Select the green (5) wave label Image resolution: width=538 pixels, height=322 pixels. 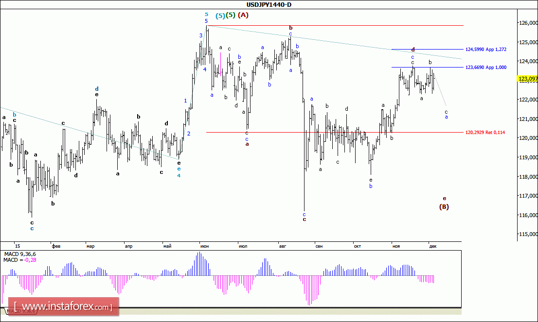point(231,15)
